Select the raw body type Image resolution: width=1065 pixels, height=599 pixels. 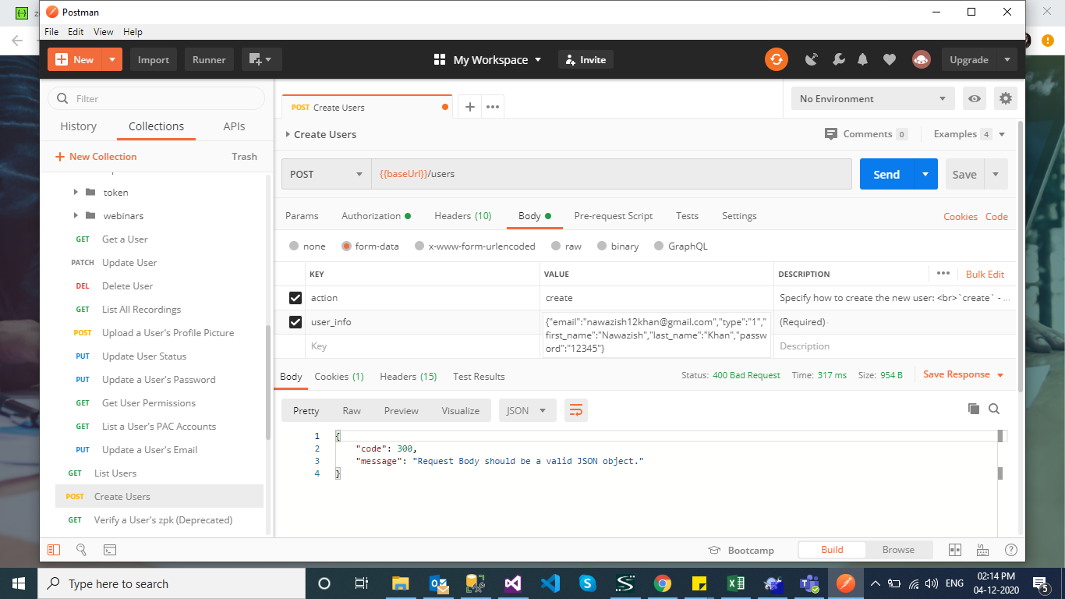point(556,246)
